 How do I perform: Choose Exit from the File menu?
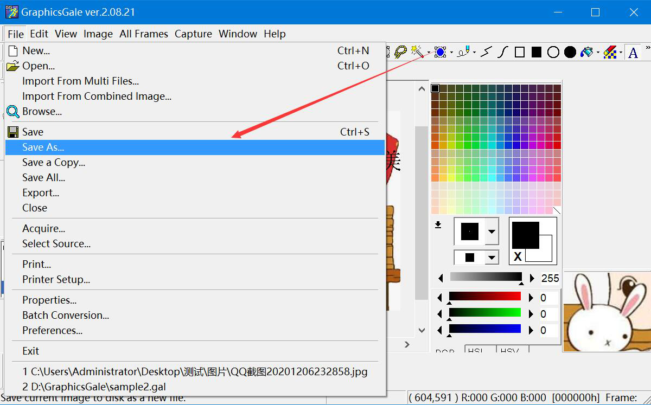click(195, 351)
